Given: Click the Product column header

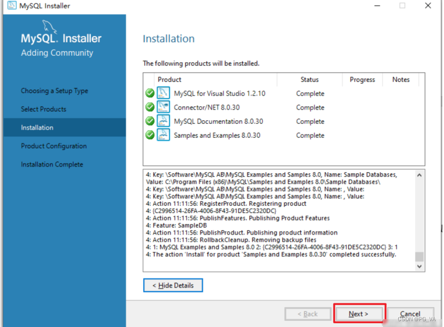Looking at the screenshot, I should (216, 79).
